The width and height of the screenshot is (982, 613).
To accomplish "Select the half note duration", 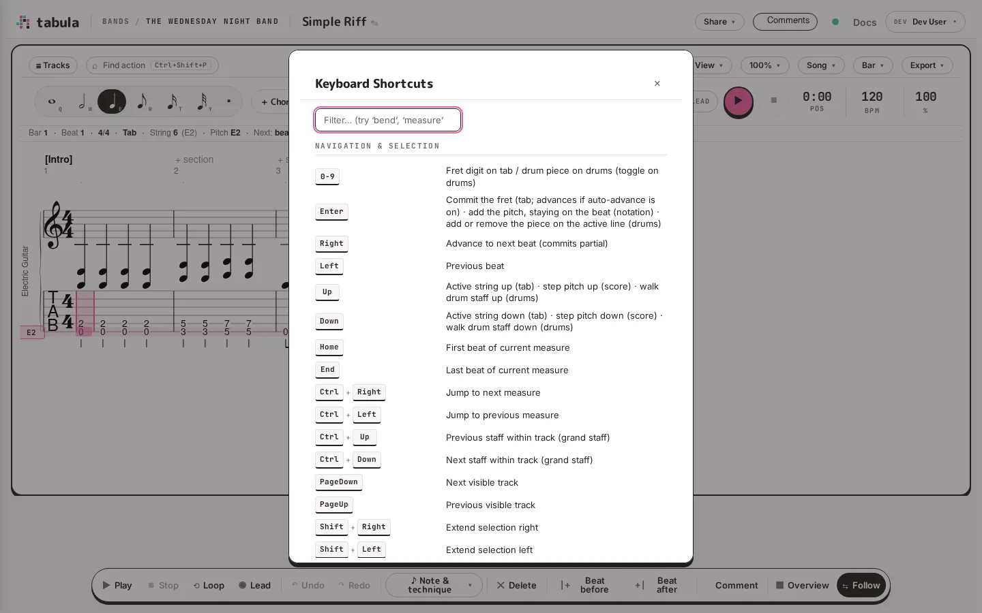I will coord(83,101).
